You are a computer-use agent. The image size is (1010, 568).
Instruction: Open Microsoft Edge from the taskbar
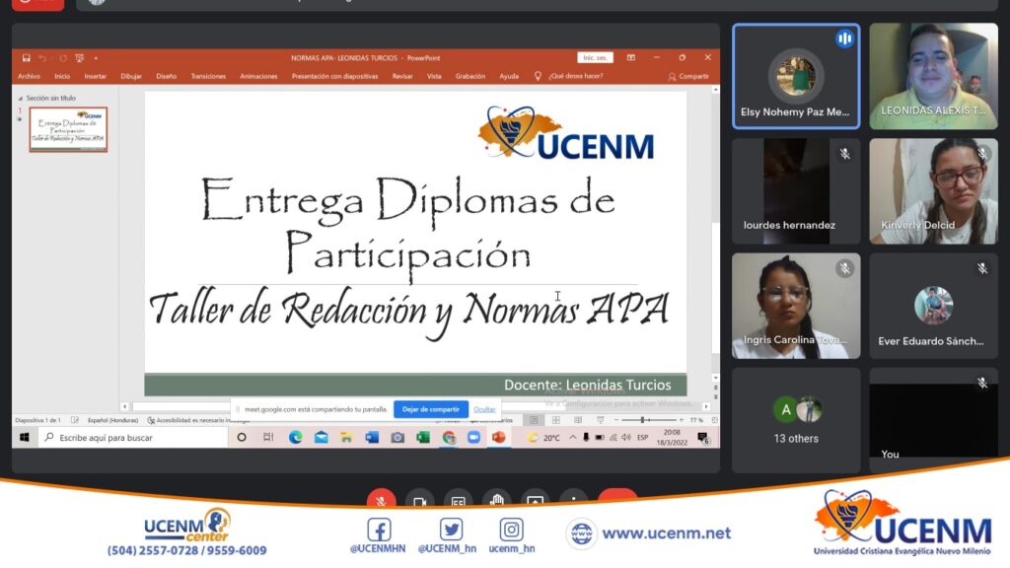[295, 437]
